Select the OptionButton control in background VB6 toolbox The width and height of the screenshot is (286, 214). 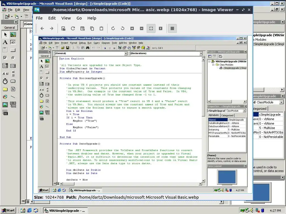[13, 58]
